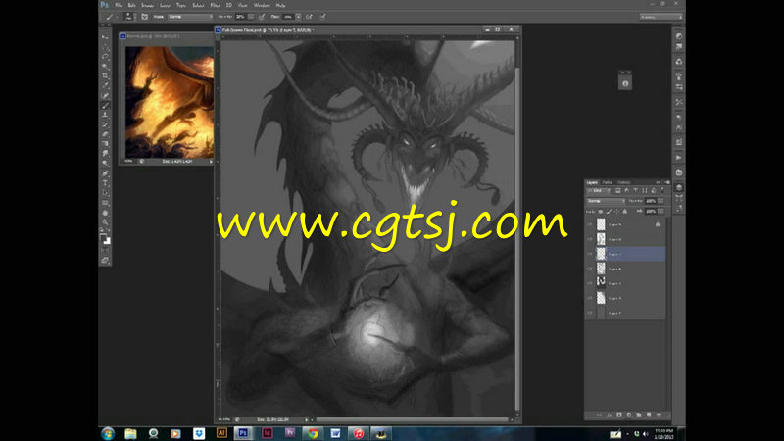Open the workspace switcher dropdown
Image resolution: width=784 pixels, height=441 pixels.
[661, 17]
